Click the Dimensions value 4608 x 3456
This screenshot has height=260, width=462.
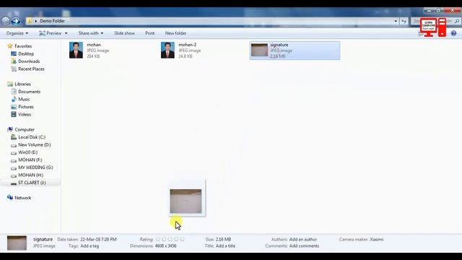(x=165, y=246)
